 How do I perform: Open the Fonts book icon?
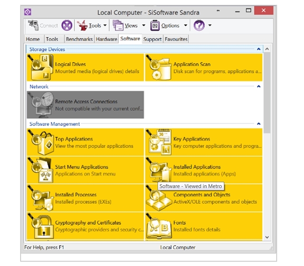point(159,226)
